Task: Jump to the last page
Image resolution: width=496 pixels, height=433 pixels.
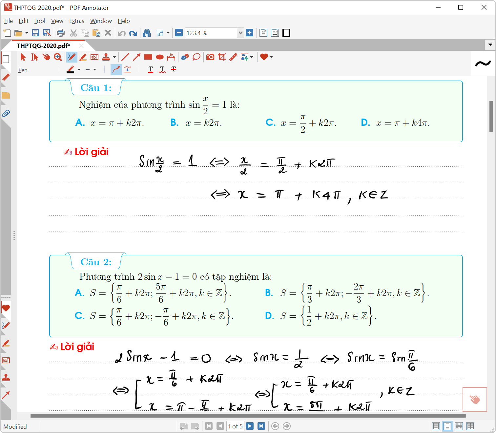Action: point(261,426)
